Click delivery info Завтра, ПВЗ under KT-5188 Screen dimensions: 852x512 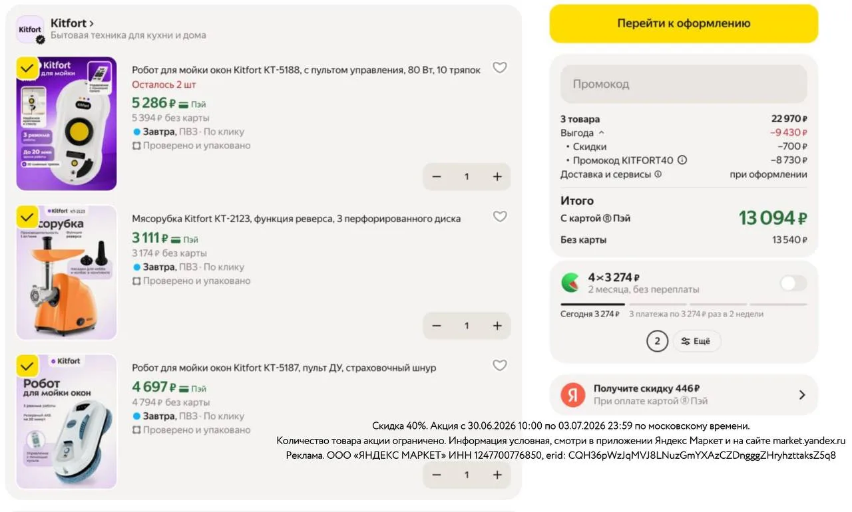pos(188,132)
